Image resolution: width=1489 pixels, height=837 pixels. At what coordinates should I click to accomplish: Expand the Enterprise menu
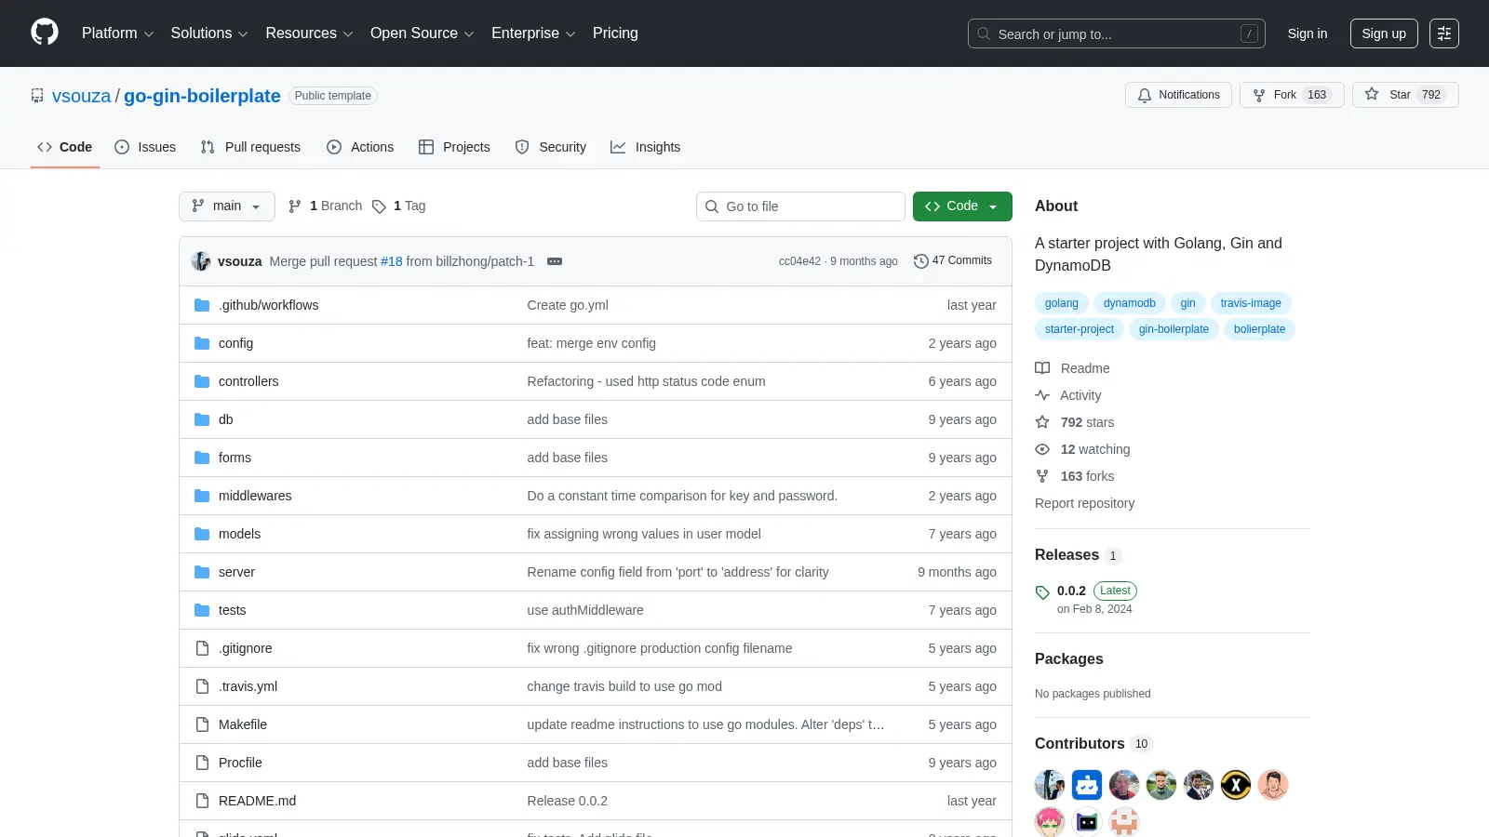(533, 33)
